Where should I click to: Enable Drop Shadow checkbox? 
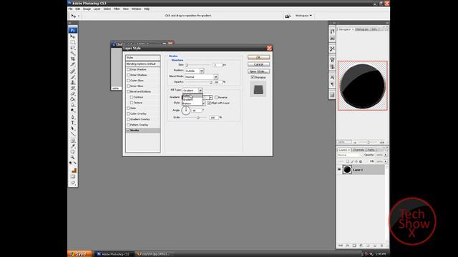[x=128, y=69]
